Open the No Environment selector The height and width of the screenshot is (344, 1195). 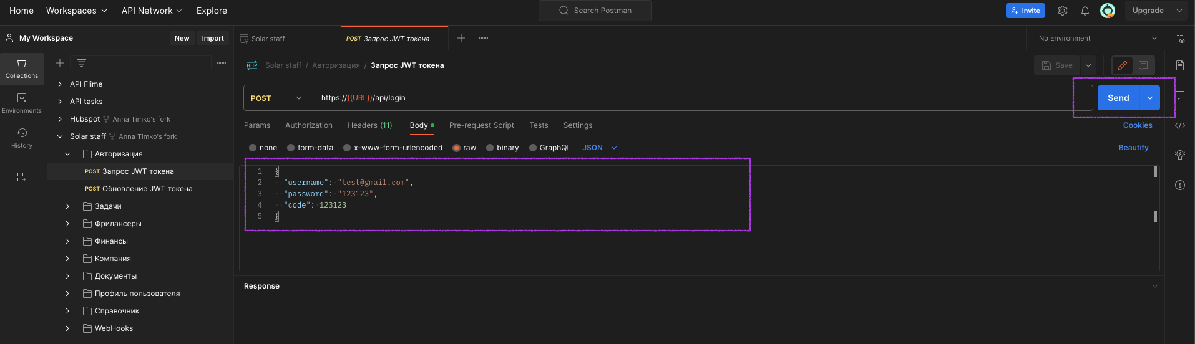click(x=1097, y=38)
